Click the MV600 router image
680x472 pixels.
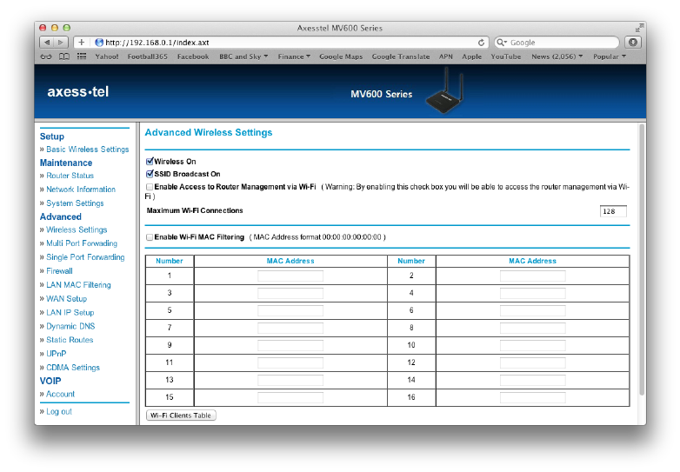tap(445, 92)
